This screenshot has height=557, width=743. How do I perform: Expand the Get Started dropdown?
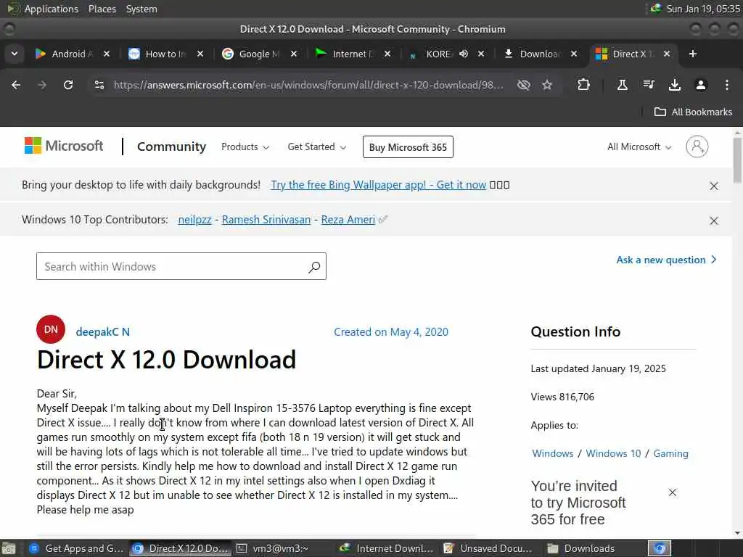point(316,147)
